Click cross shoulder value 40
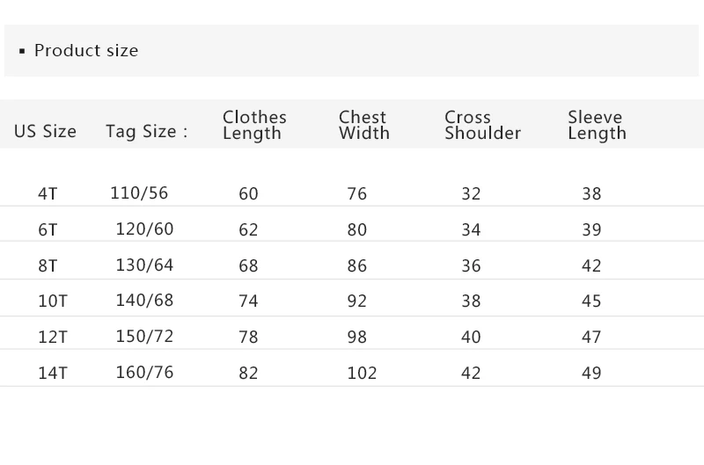Image resolution: width=704 pixels, height=465 pixels. tap(471, 338)
